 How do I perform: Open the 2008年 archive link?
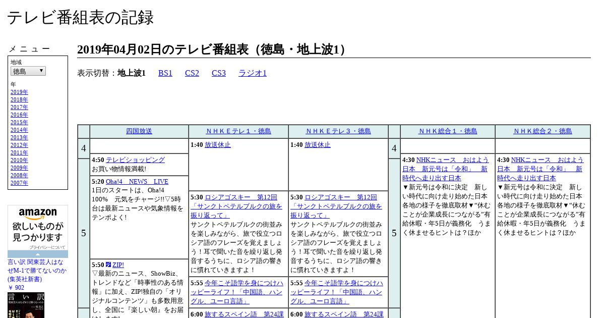click(19, 176)
